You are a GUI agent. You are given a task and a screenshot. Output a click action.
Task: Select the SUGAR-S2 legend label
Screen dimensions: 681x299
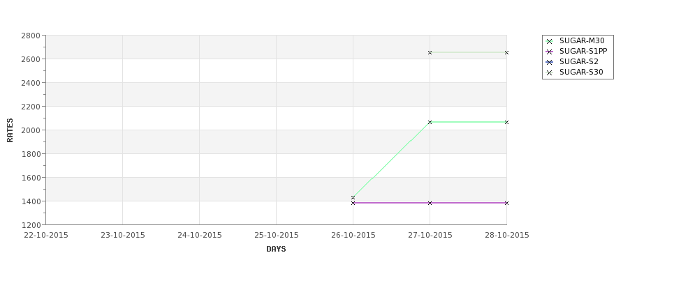(x=578, y=61)
